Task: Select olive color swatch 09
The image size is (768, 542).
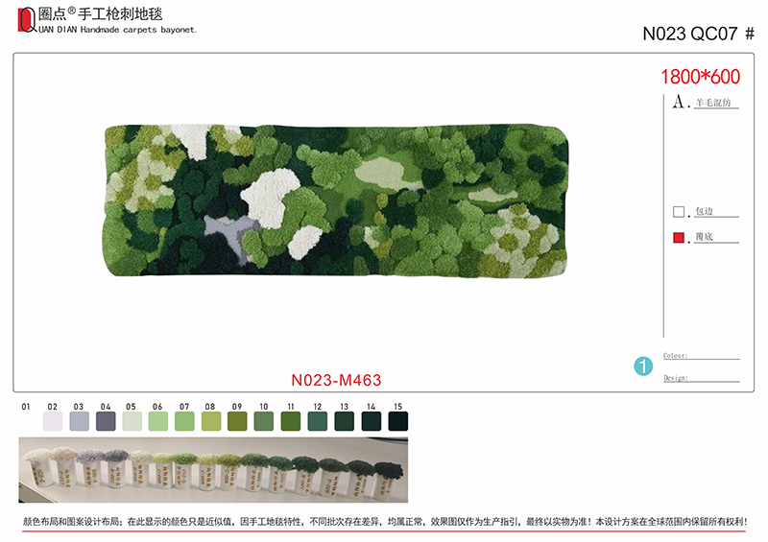Action: [x=237, y=421]
